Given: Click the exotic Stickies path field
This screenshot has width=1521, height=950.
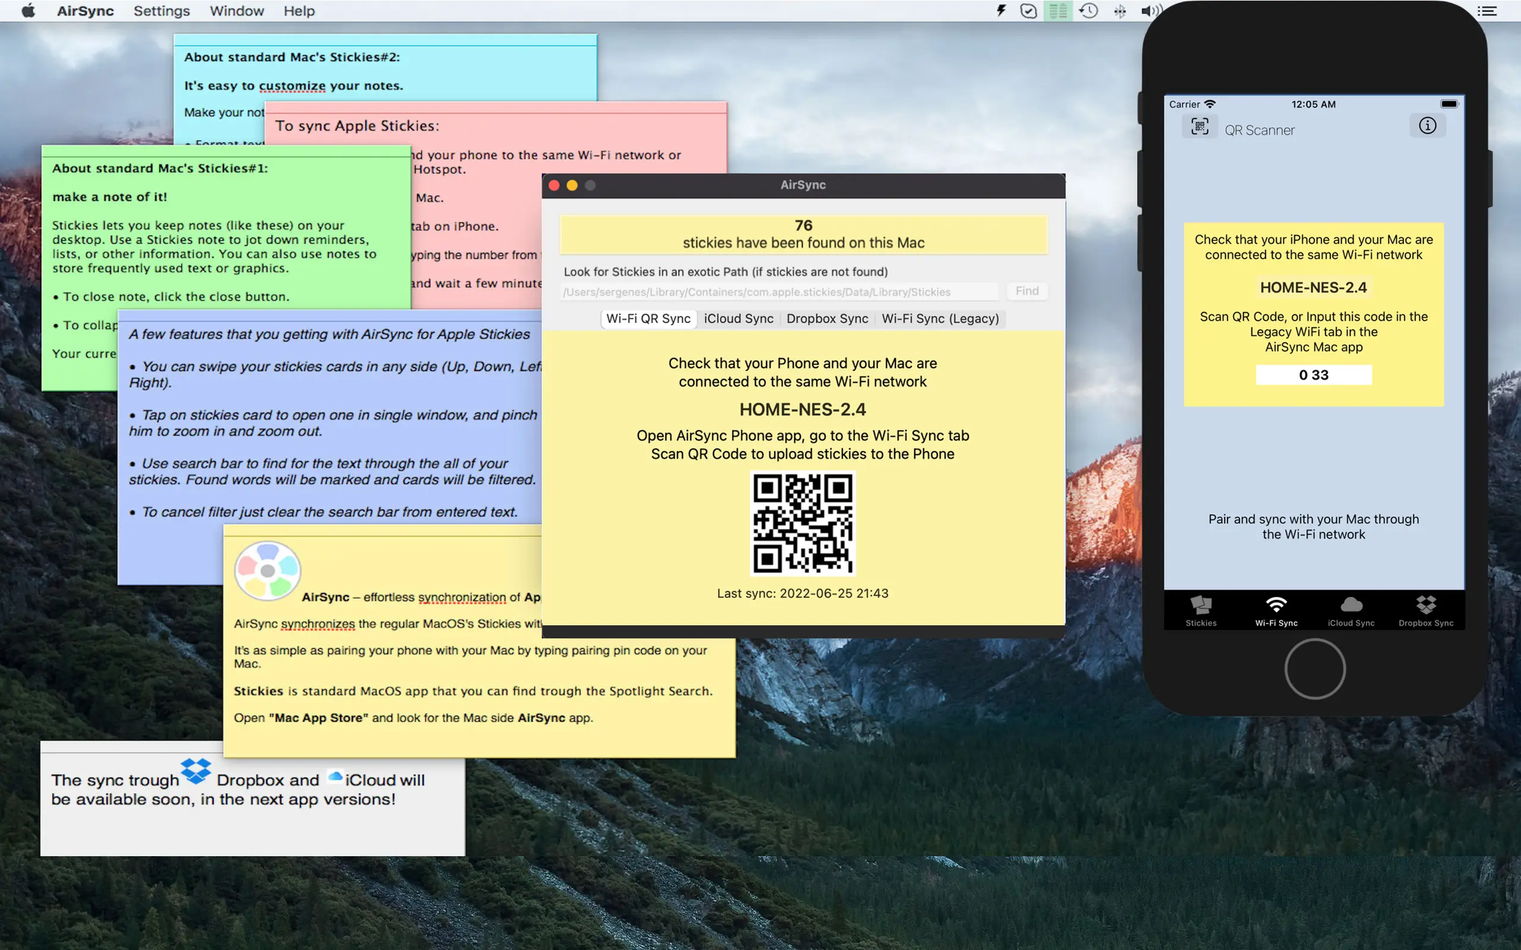Looking at the screenshot, I should click(x=780, y=292).
